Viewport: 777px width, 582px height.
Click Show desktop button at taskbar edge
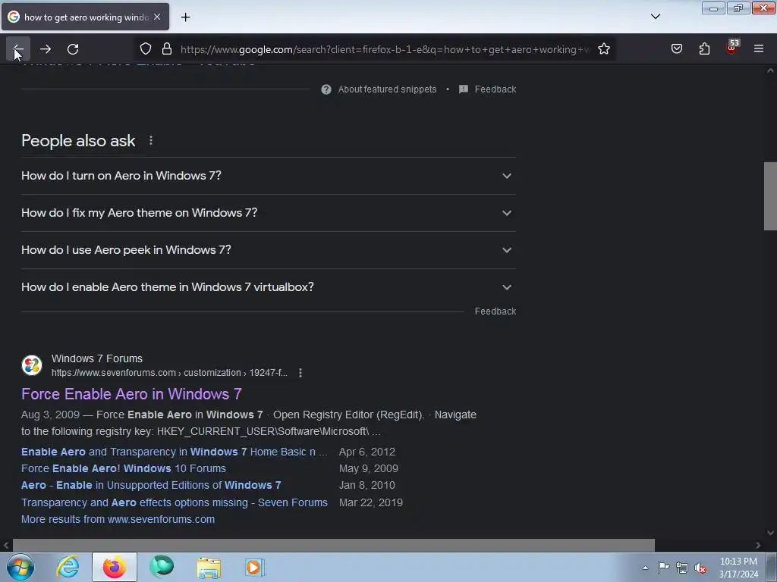tap(772, 567)
